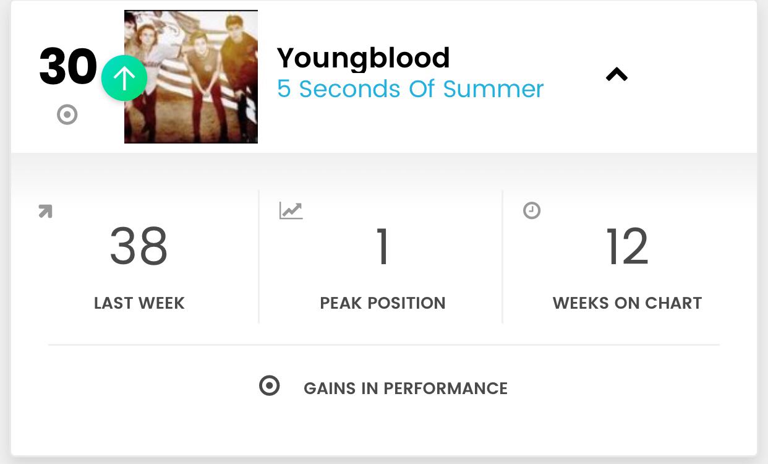The image size is (768, 464).
Task: Click the horizontal separator above Gains In Performance
Action: click(384, 345)
